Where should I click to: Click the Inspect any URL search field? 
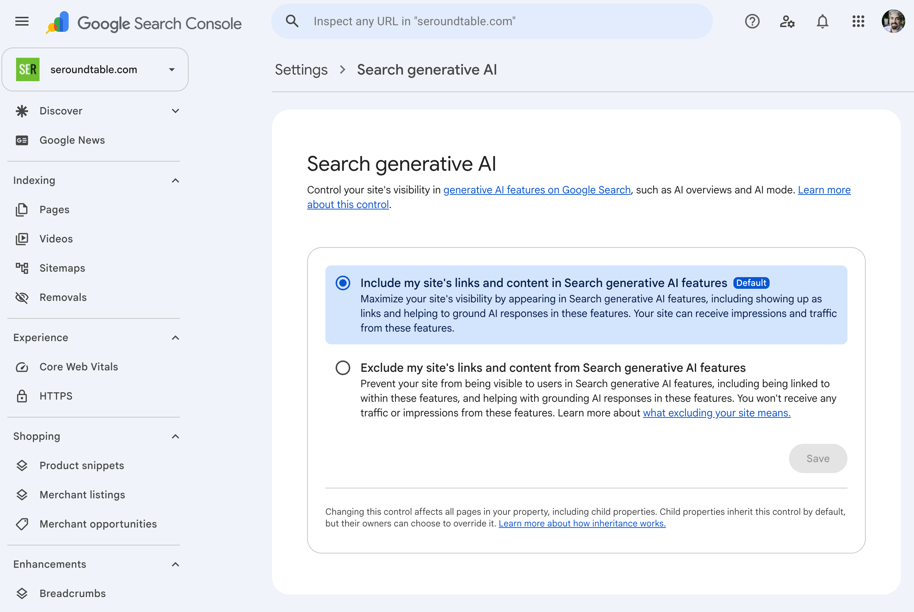coord(492,21)
